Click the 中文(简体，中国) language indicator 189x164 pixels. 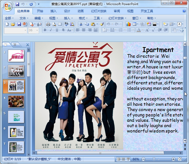[x=69, y=159]
